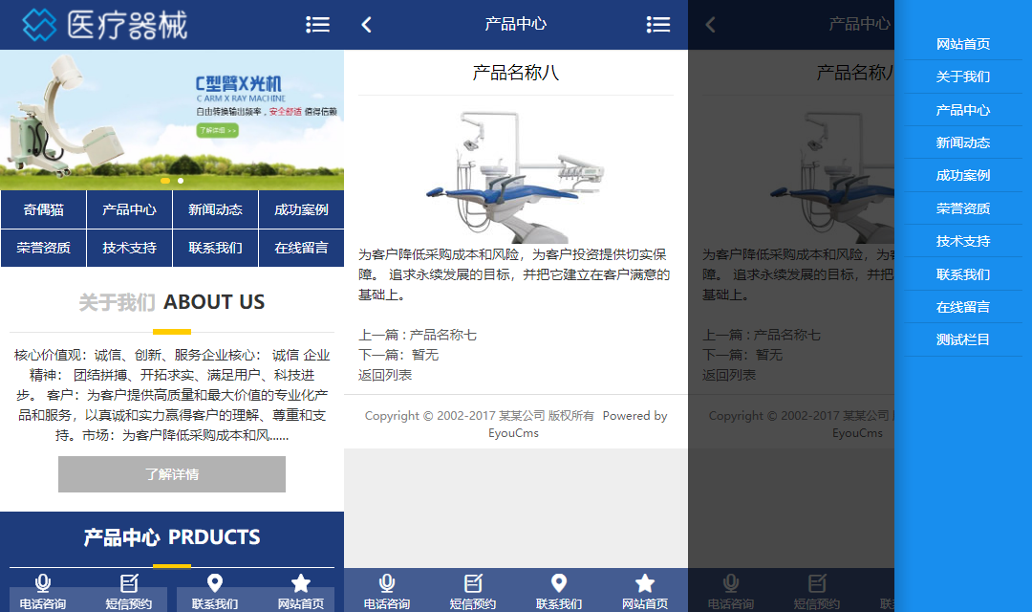Tap the 网站首页 star icon in middle panel
Viewport: 1032px width, 612px height.
[645, 583]
